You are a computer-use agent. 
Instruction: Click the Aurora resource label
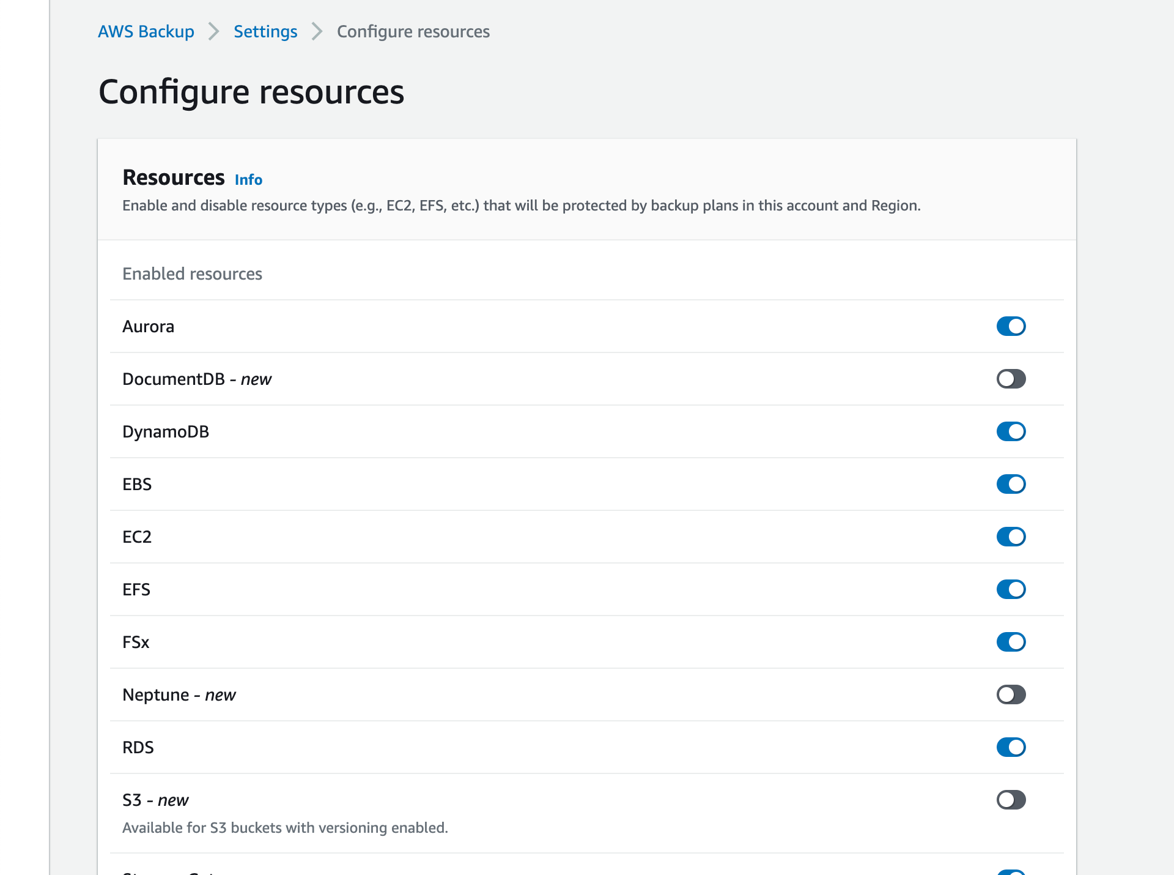149,326
